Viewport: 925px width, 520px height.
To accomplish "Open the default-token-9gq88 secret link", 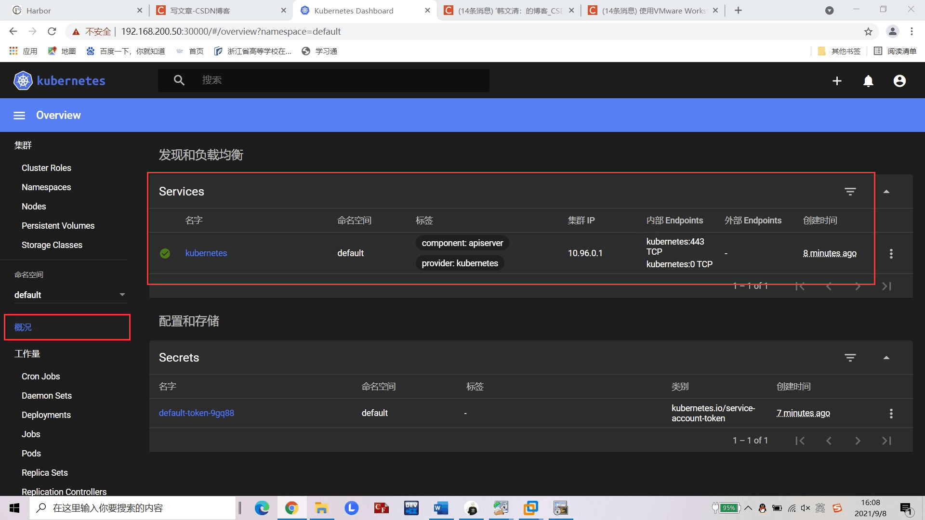I will [x=196, y=413].
